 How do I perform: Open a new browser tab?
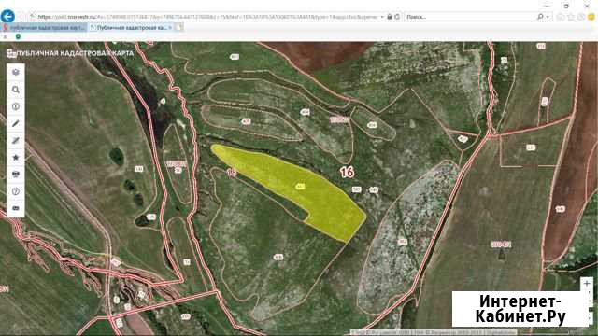click(x=179, y=27)
